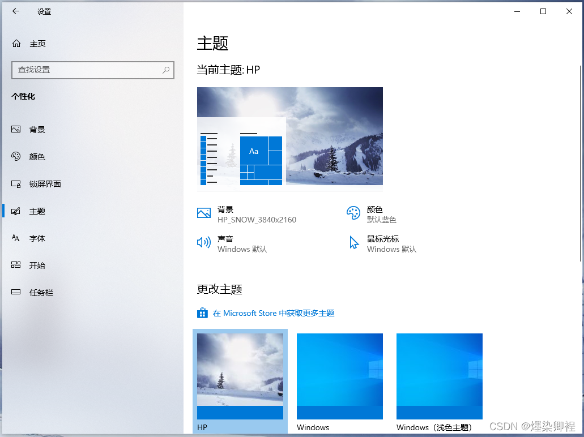Open the 声音 speaker icon

(204, 243)
